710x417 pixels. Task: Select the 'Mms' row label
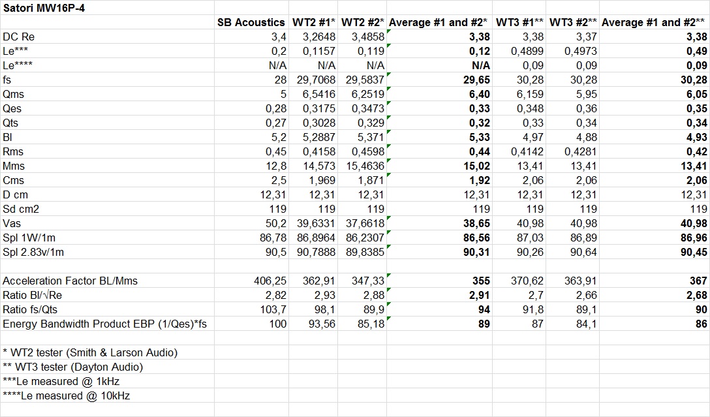click(14, 166)
